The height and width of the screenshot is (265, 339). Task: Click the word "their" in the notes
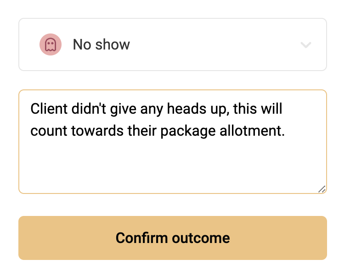click(x=142, y=131)
